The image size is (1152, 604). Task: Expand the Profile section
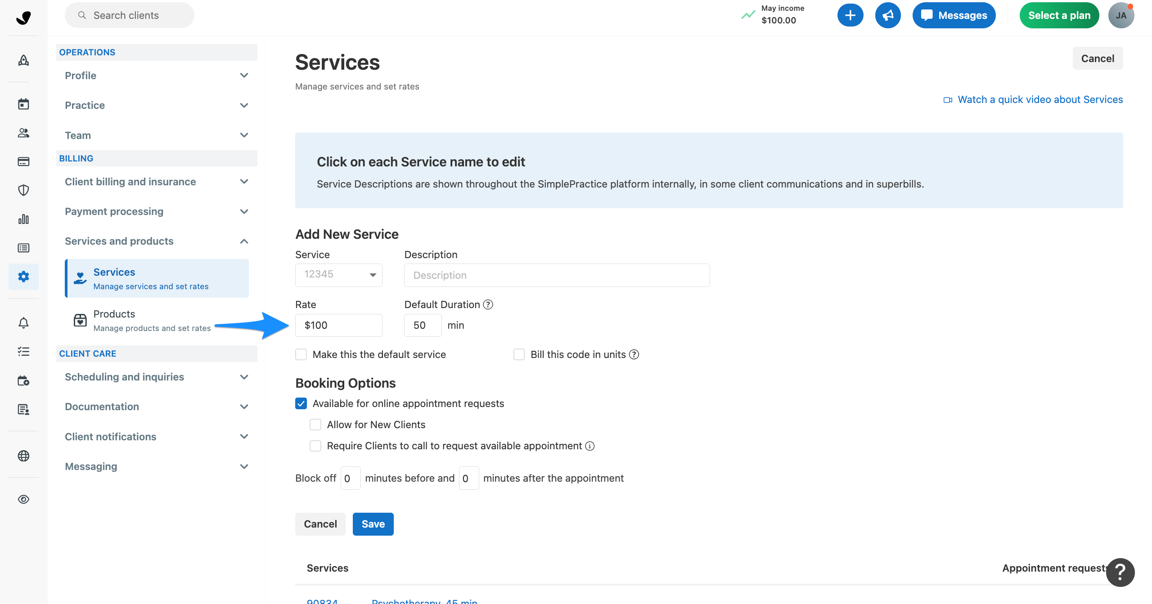[x=157, y=76]
